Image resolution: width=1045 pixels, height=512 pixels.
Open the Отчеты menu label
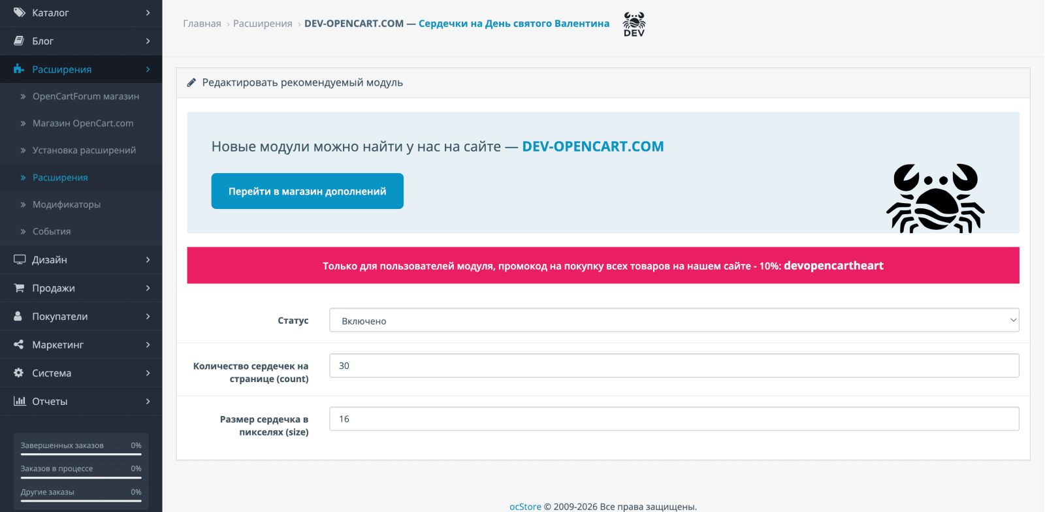50,401
